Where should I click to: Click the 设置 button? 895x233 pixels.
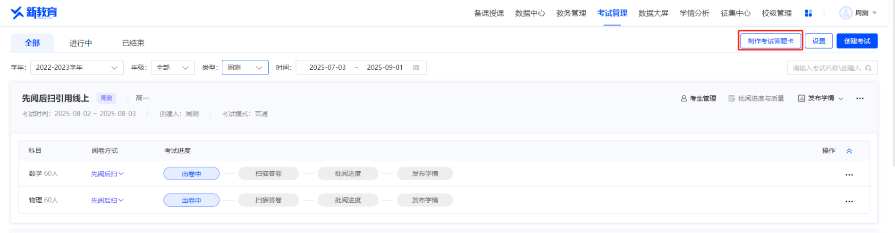(819, 41)
